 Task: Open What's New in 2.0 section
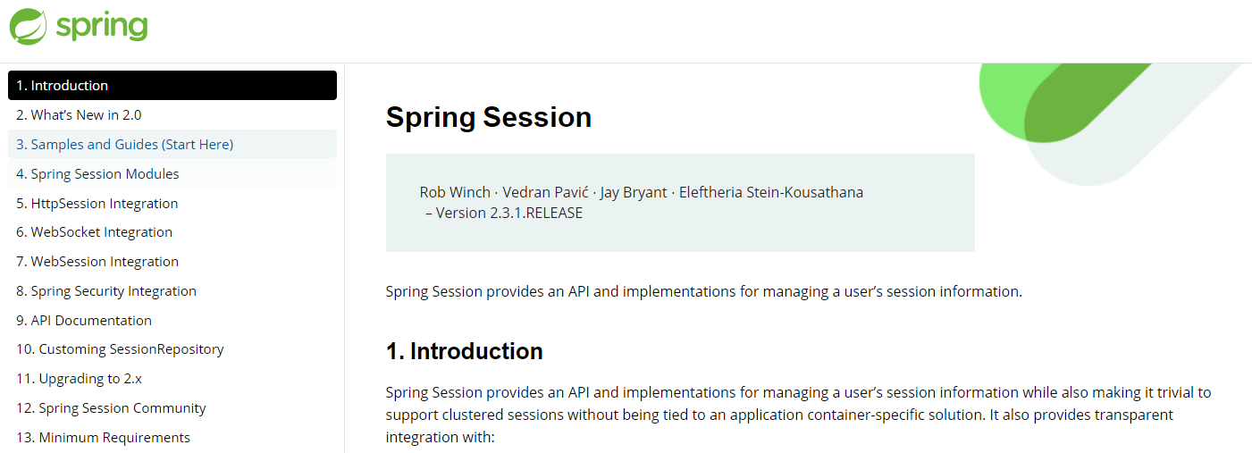172,114
